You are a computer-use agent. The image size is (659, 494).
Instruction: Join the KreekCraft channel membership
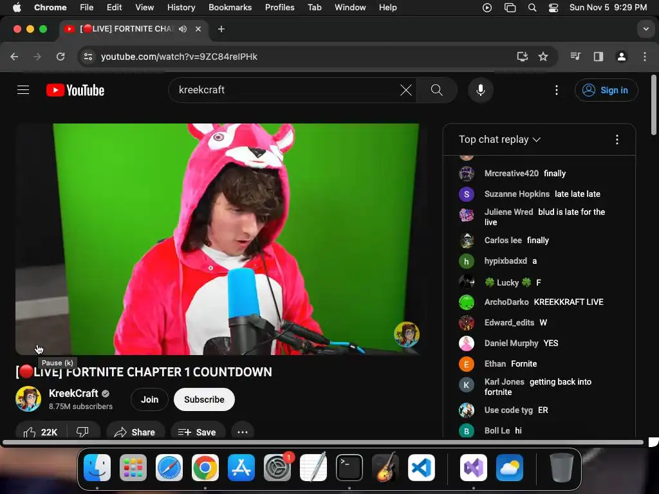149,399
